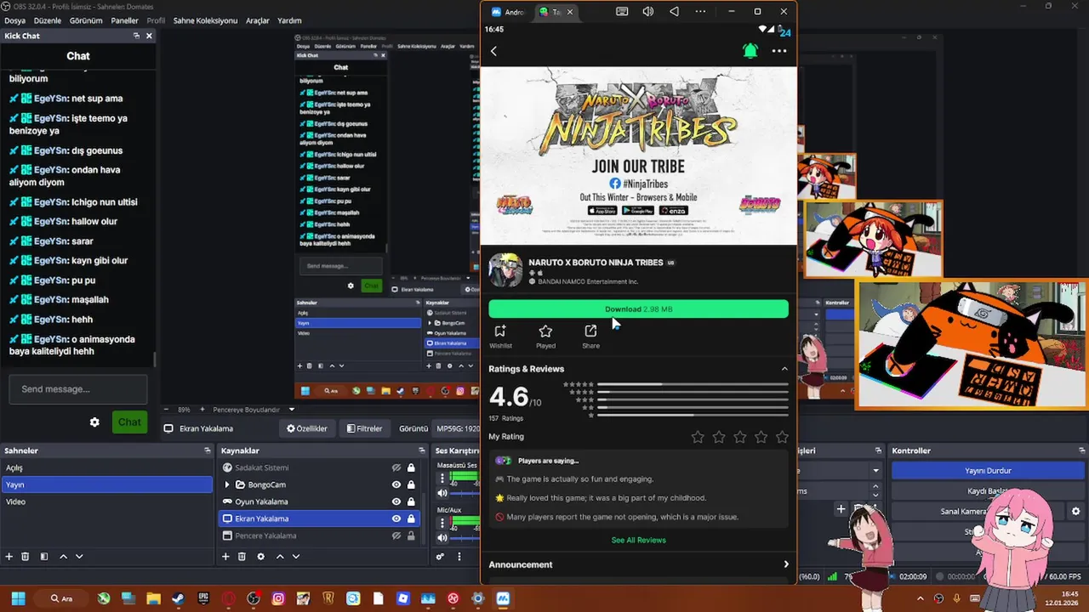Click the emulator volume speaker icon

pos(648,12)
